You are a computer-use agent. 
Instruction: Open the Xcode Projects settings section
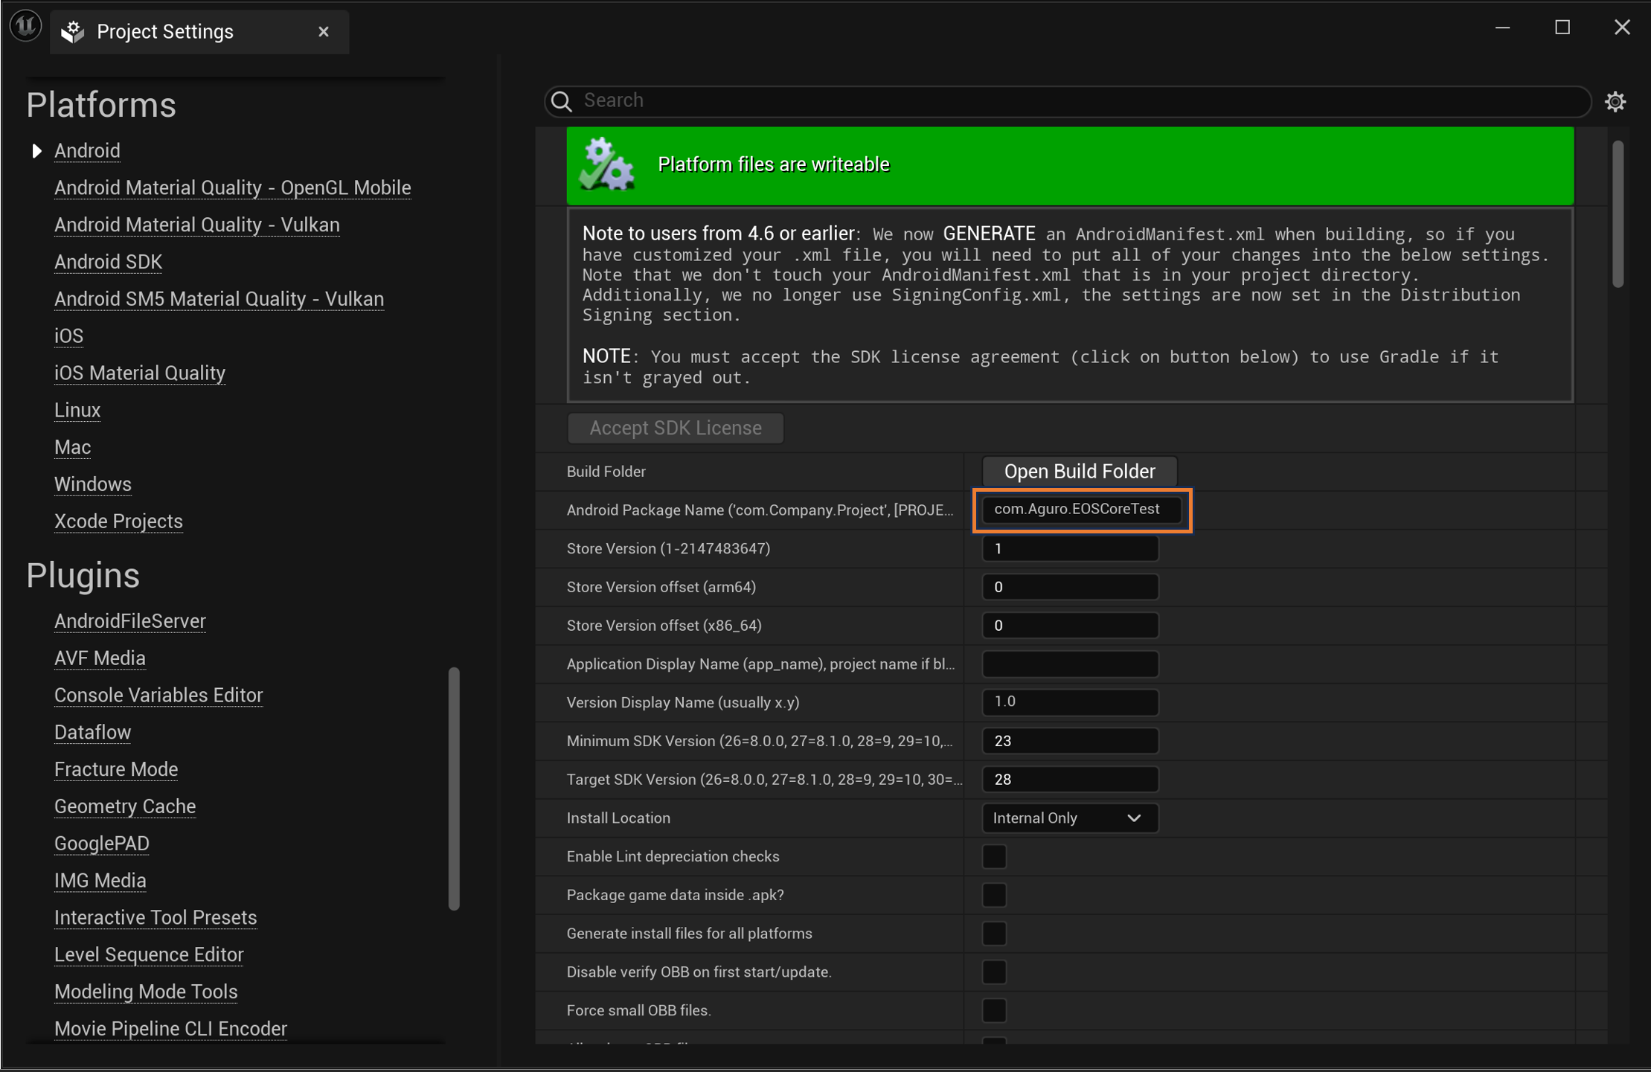(x=118, y=521)
